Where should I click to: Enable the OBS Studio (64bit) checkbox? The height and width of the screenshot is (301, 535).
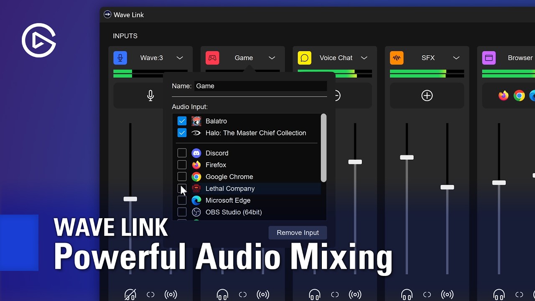[182, 212]
